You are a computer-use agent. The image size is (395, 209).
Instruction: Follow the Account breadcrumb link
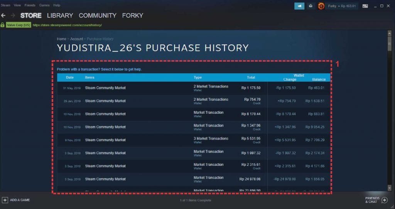tap(77, 39)
